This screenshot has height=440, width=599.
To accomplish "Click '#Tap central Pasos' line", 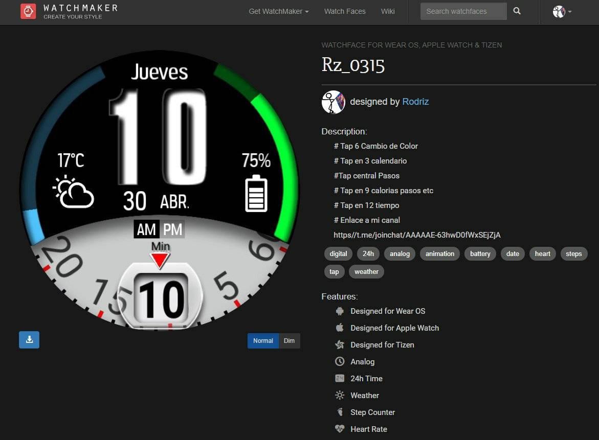I will tap(367, 176).
